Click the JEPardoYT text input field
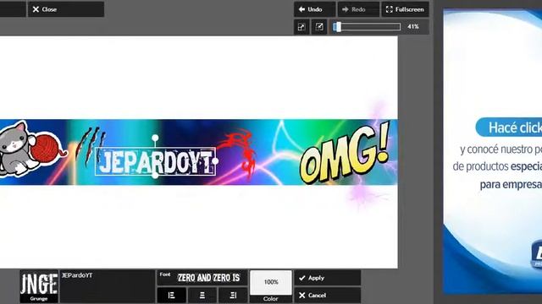542x304 pixels. (108, 286)
